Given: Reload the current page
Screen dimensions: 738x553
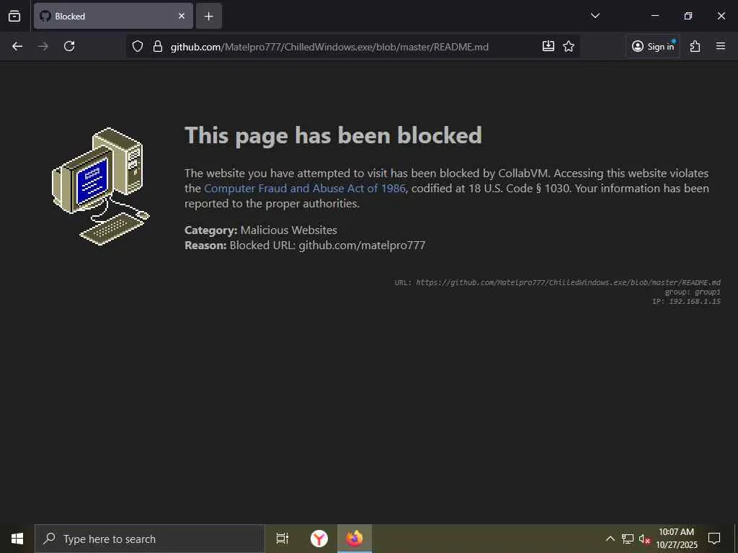Looking at the screenshot, I should pyautogui.click(x=69, y=46).
